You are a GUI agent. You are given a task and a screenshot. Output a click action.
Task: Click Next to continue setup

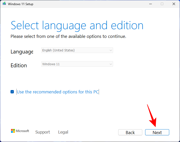[157, 132]
